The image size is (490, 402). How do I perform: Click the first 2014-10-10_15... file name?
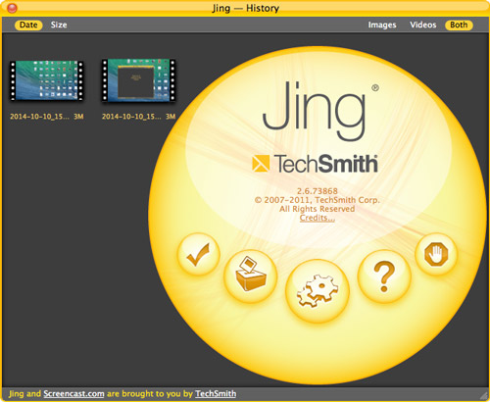[39, 117]
